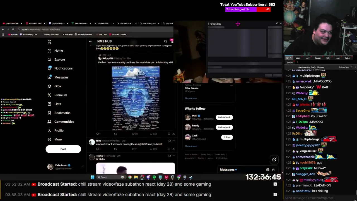Pop out the Create Clip window
The image size is (357, 201).
[277, 23]
